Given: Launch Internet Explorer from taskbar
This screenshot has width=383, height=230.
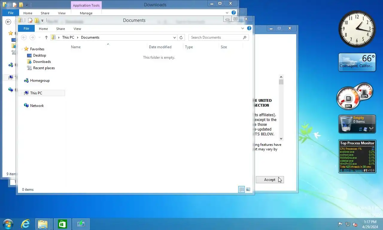Looking at the screenshot, I should [25, 224].
